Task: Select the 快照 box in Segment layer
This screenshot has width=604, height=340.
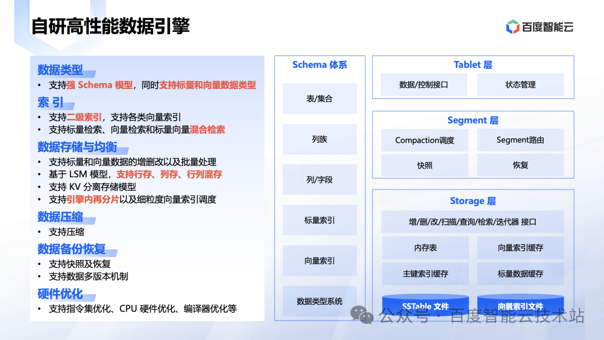Action: [x=425, y=166]
